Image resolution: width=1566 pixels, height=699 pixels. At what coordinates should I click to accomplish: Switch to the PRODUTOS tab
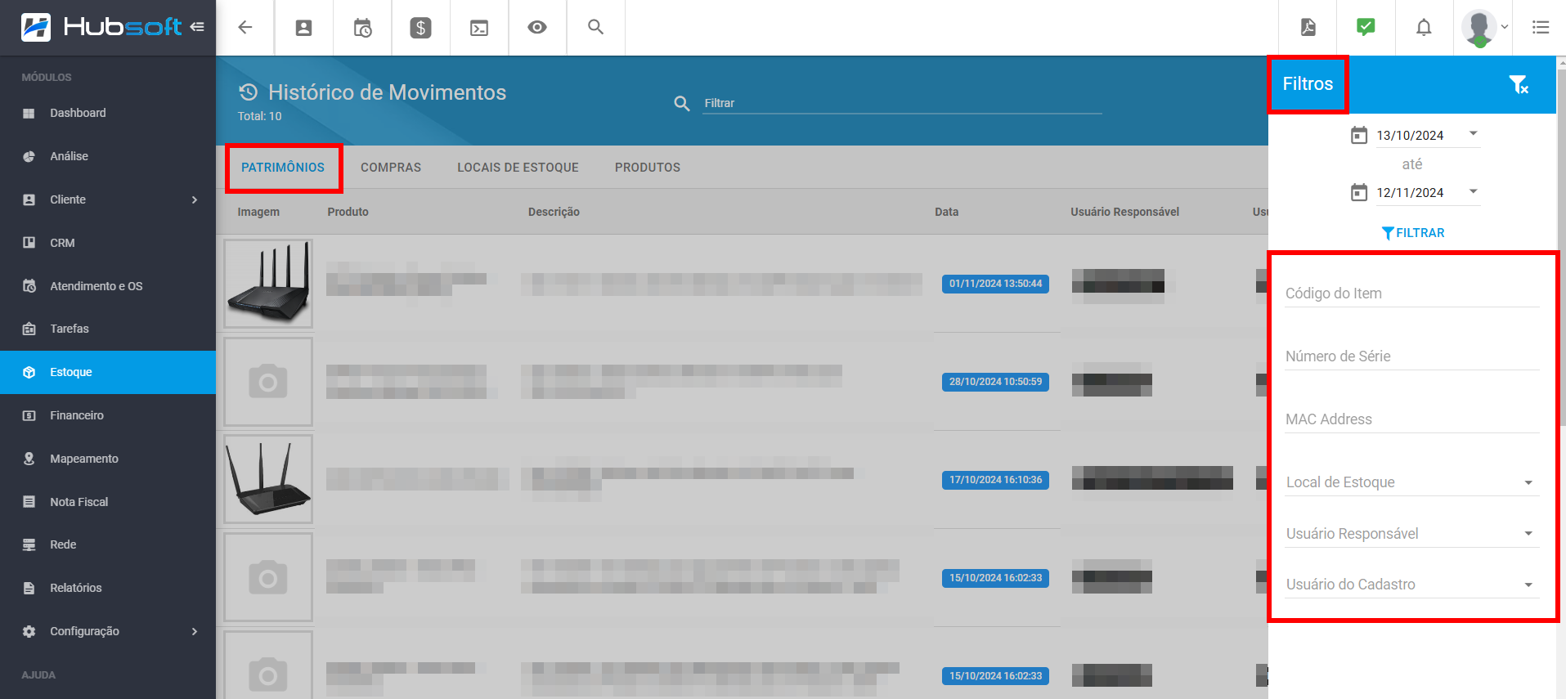pos(648,168)
